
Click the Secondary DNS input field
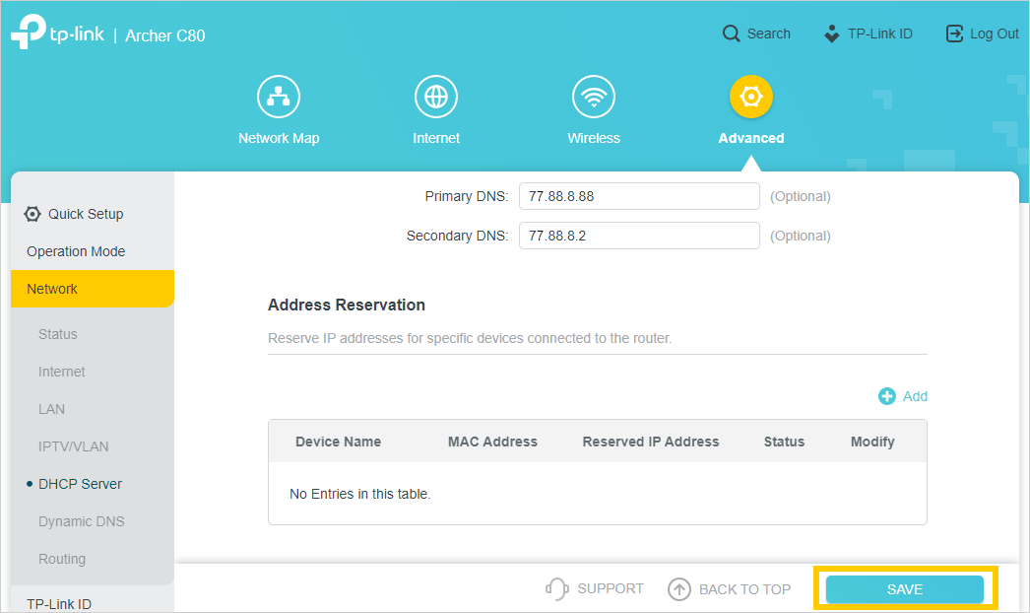[639, 236]
